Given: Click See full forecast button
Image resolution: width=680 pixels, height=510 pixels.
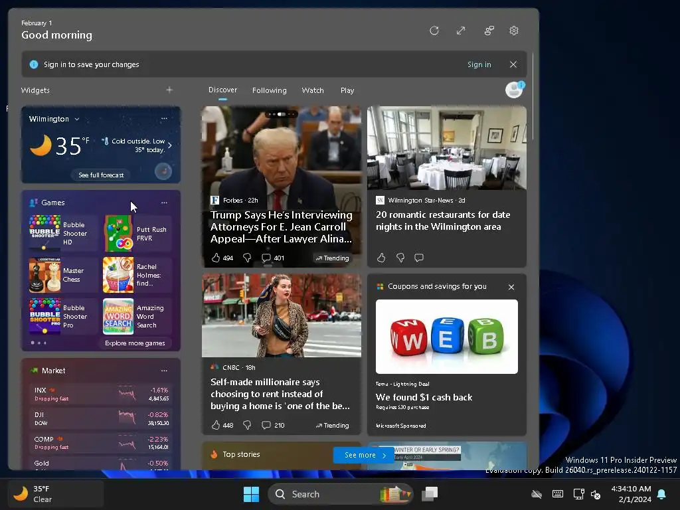Looking at the screenshot, I should 101,175.
